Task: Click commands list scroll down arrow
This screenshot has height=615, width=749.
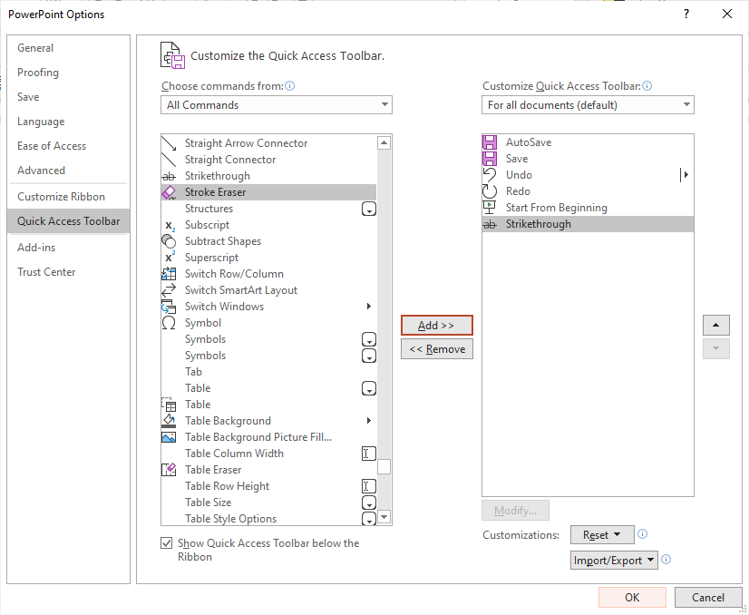Action: 384,516
